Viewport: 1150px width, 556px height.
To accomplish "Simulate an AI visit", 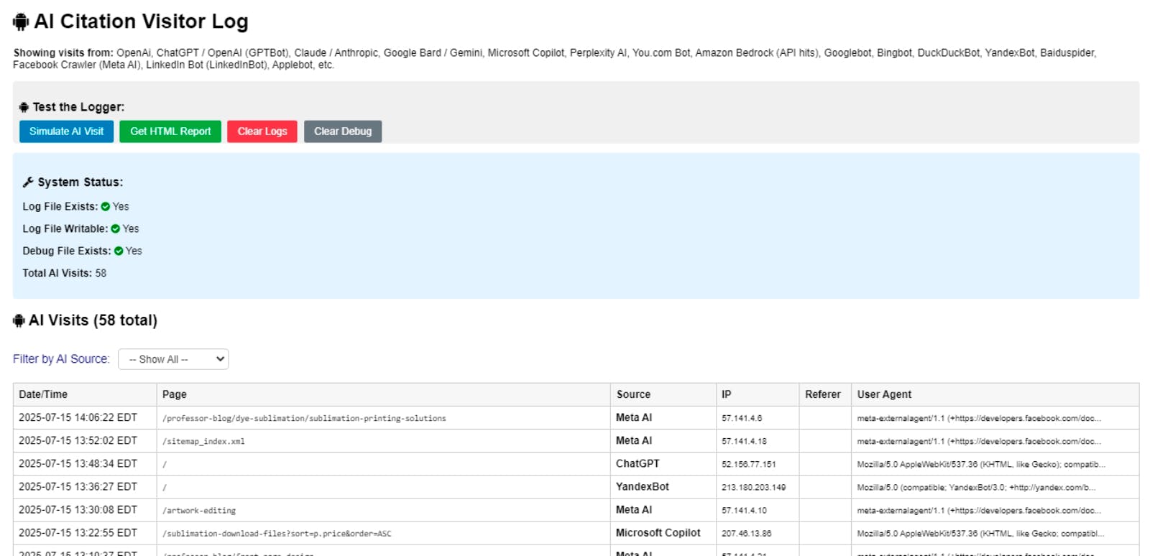I will [x=66, y=131].
